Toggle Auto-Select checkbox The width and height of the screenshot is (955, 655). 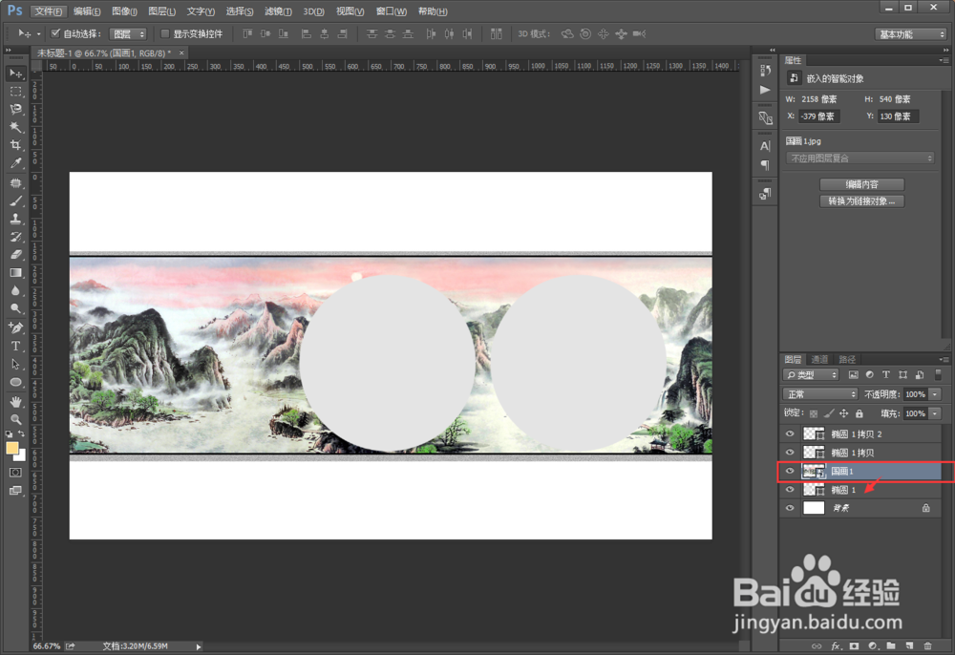pos(55,32)
